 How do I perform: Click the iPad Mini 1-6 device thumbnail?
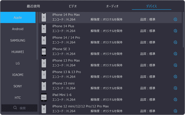click(x=44, y=97)
